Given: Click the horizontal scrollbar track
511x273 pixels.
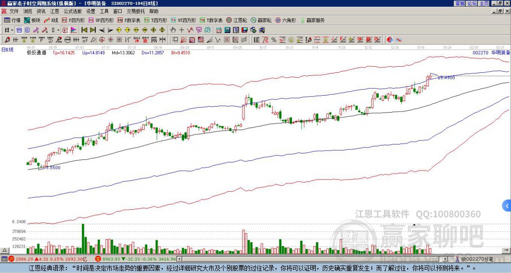Looking at the screenshot, I should (x=313, y=259).
